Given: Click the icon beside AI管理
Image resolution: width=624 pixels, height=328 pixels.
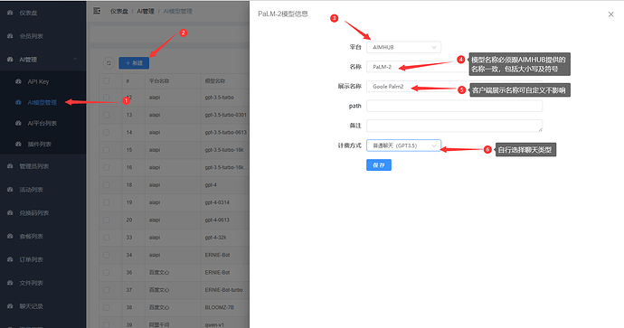Looking at the screenshot, I should click(x=10, y=60).
